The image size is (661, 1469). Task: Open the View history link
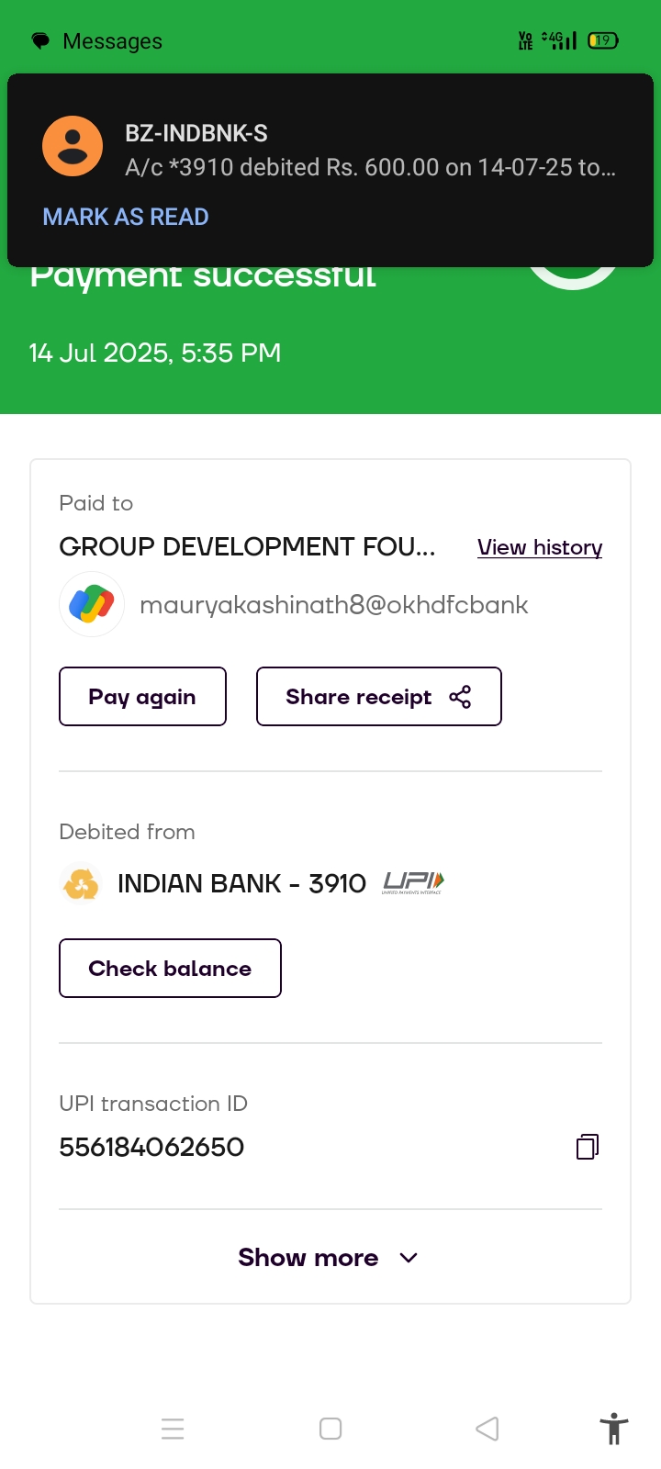tap(540, 548)
